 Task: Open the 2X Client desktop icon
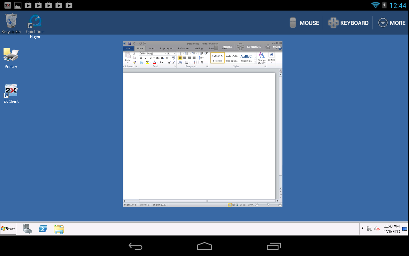11,93
